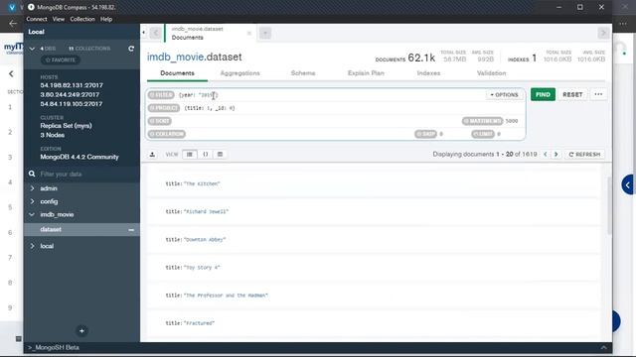636x357 pixels.
Task: Go to previous page of documents
Action: click(546, 155)
